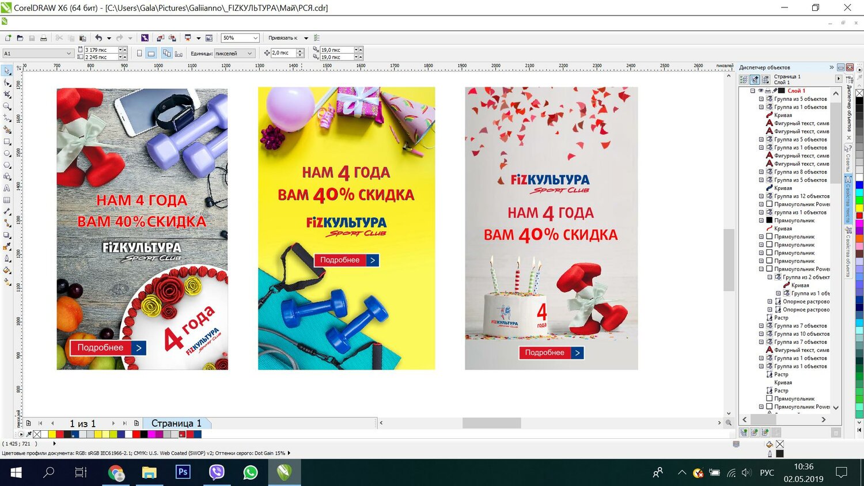This screenshot has width=864, height=486.
Task: Toggle visibility eye of Слой 1
Action: (x=760, y=90)
